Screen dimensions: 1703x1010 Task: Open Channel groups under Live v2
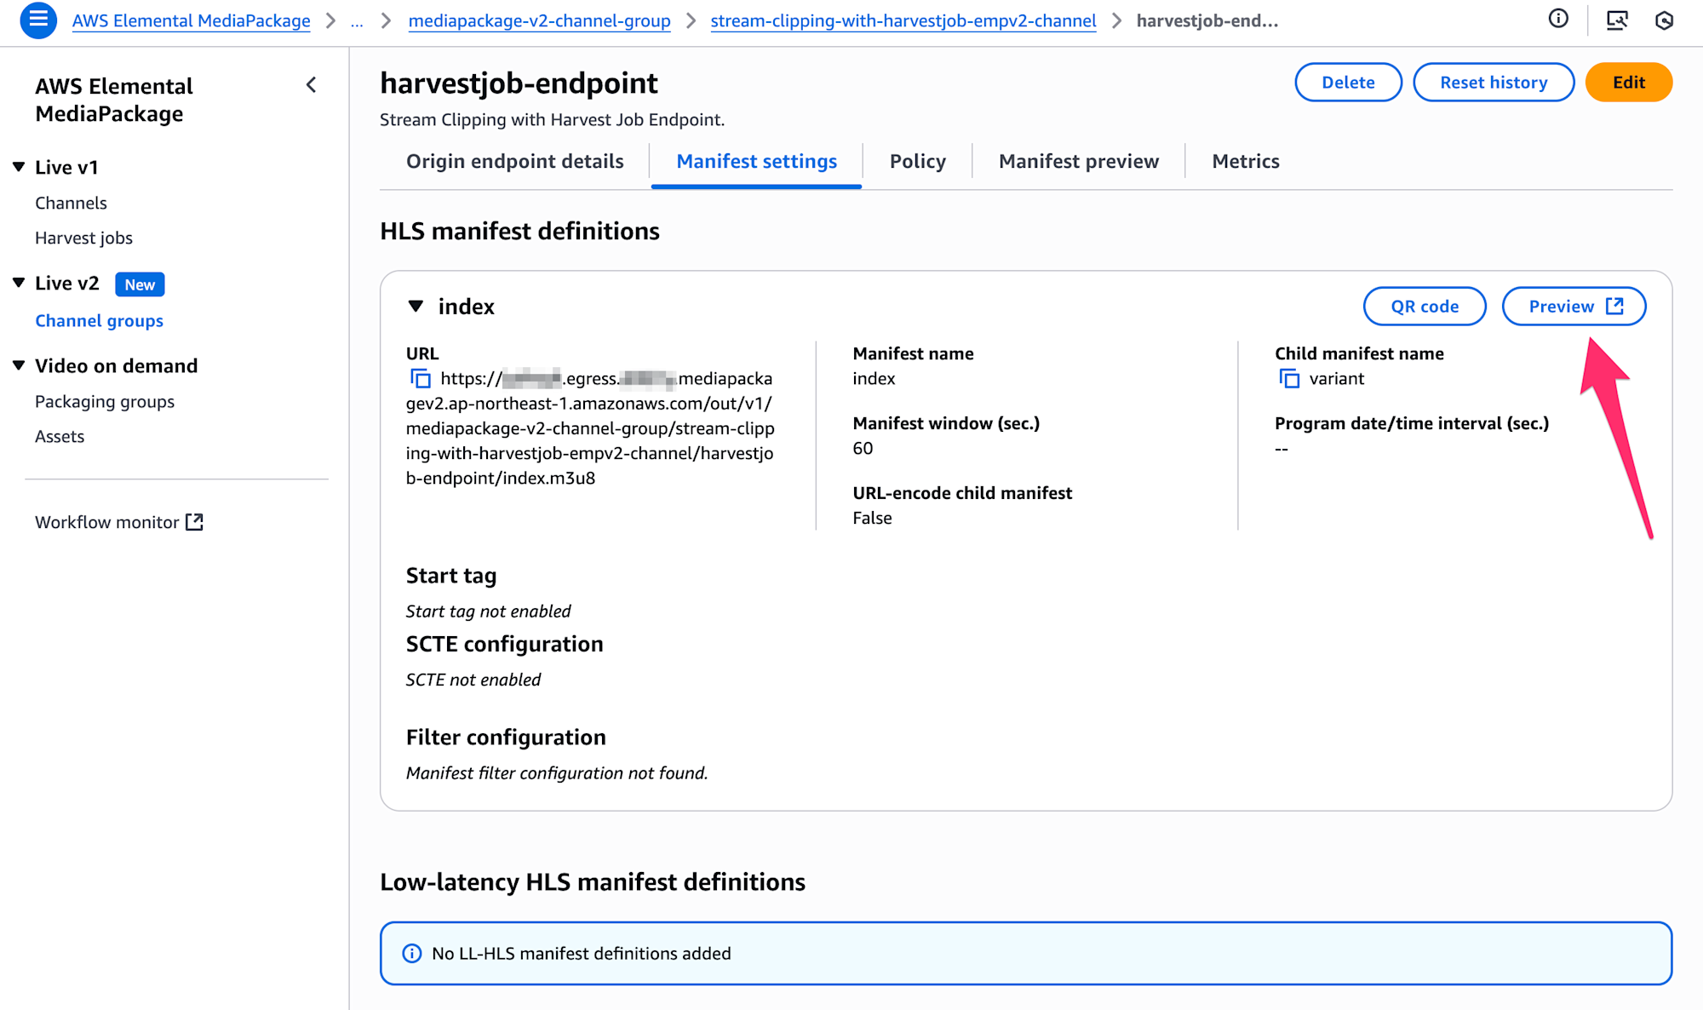(99, 321)
